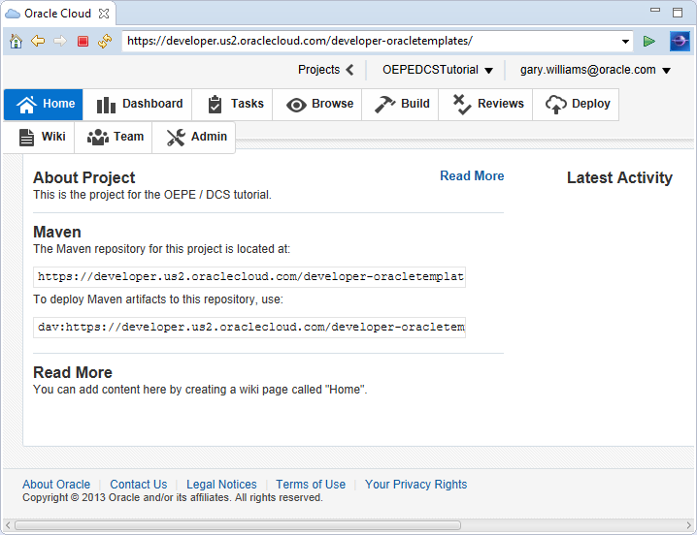Switch to the Tasks tab
This screenshot has width=697, height=535.
pyautogui.click(x=232, y=105)
